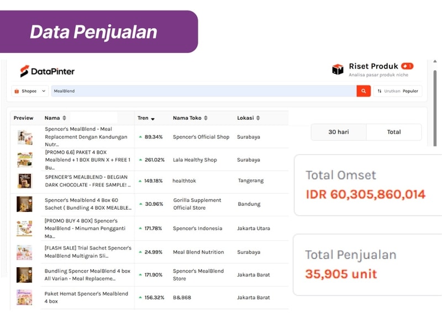The width and height of the screenshot is (442, 319).
Task: Click the MealBlend search input field
Action: click(x=203, y=91)
